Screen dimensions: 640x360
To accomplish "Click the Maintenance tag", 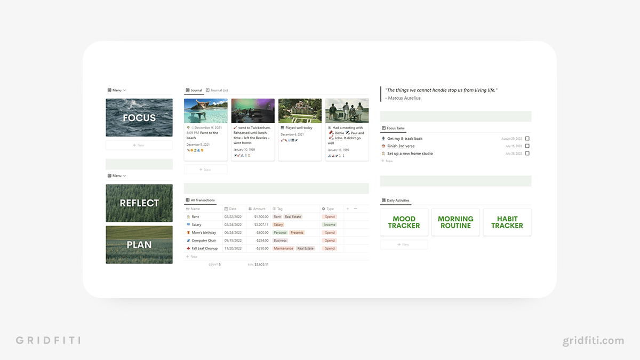I will tap(284, 248).
